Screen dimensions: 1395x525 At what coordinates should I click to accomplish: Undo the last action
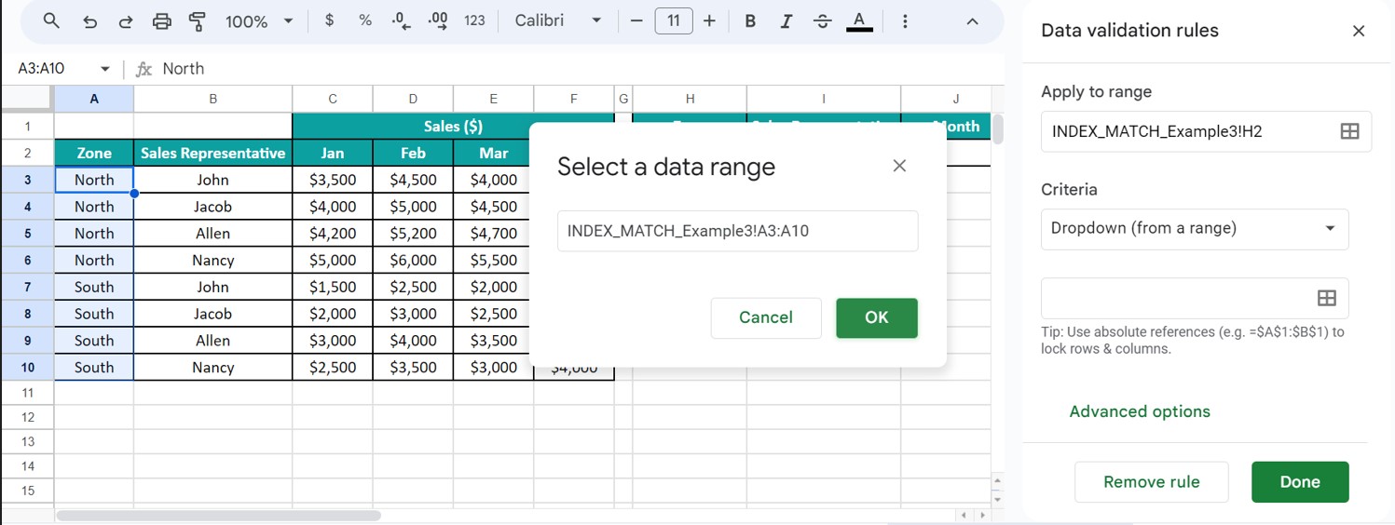pos(90,20)
